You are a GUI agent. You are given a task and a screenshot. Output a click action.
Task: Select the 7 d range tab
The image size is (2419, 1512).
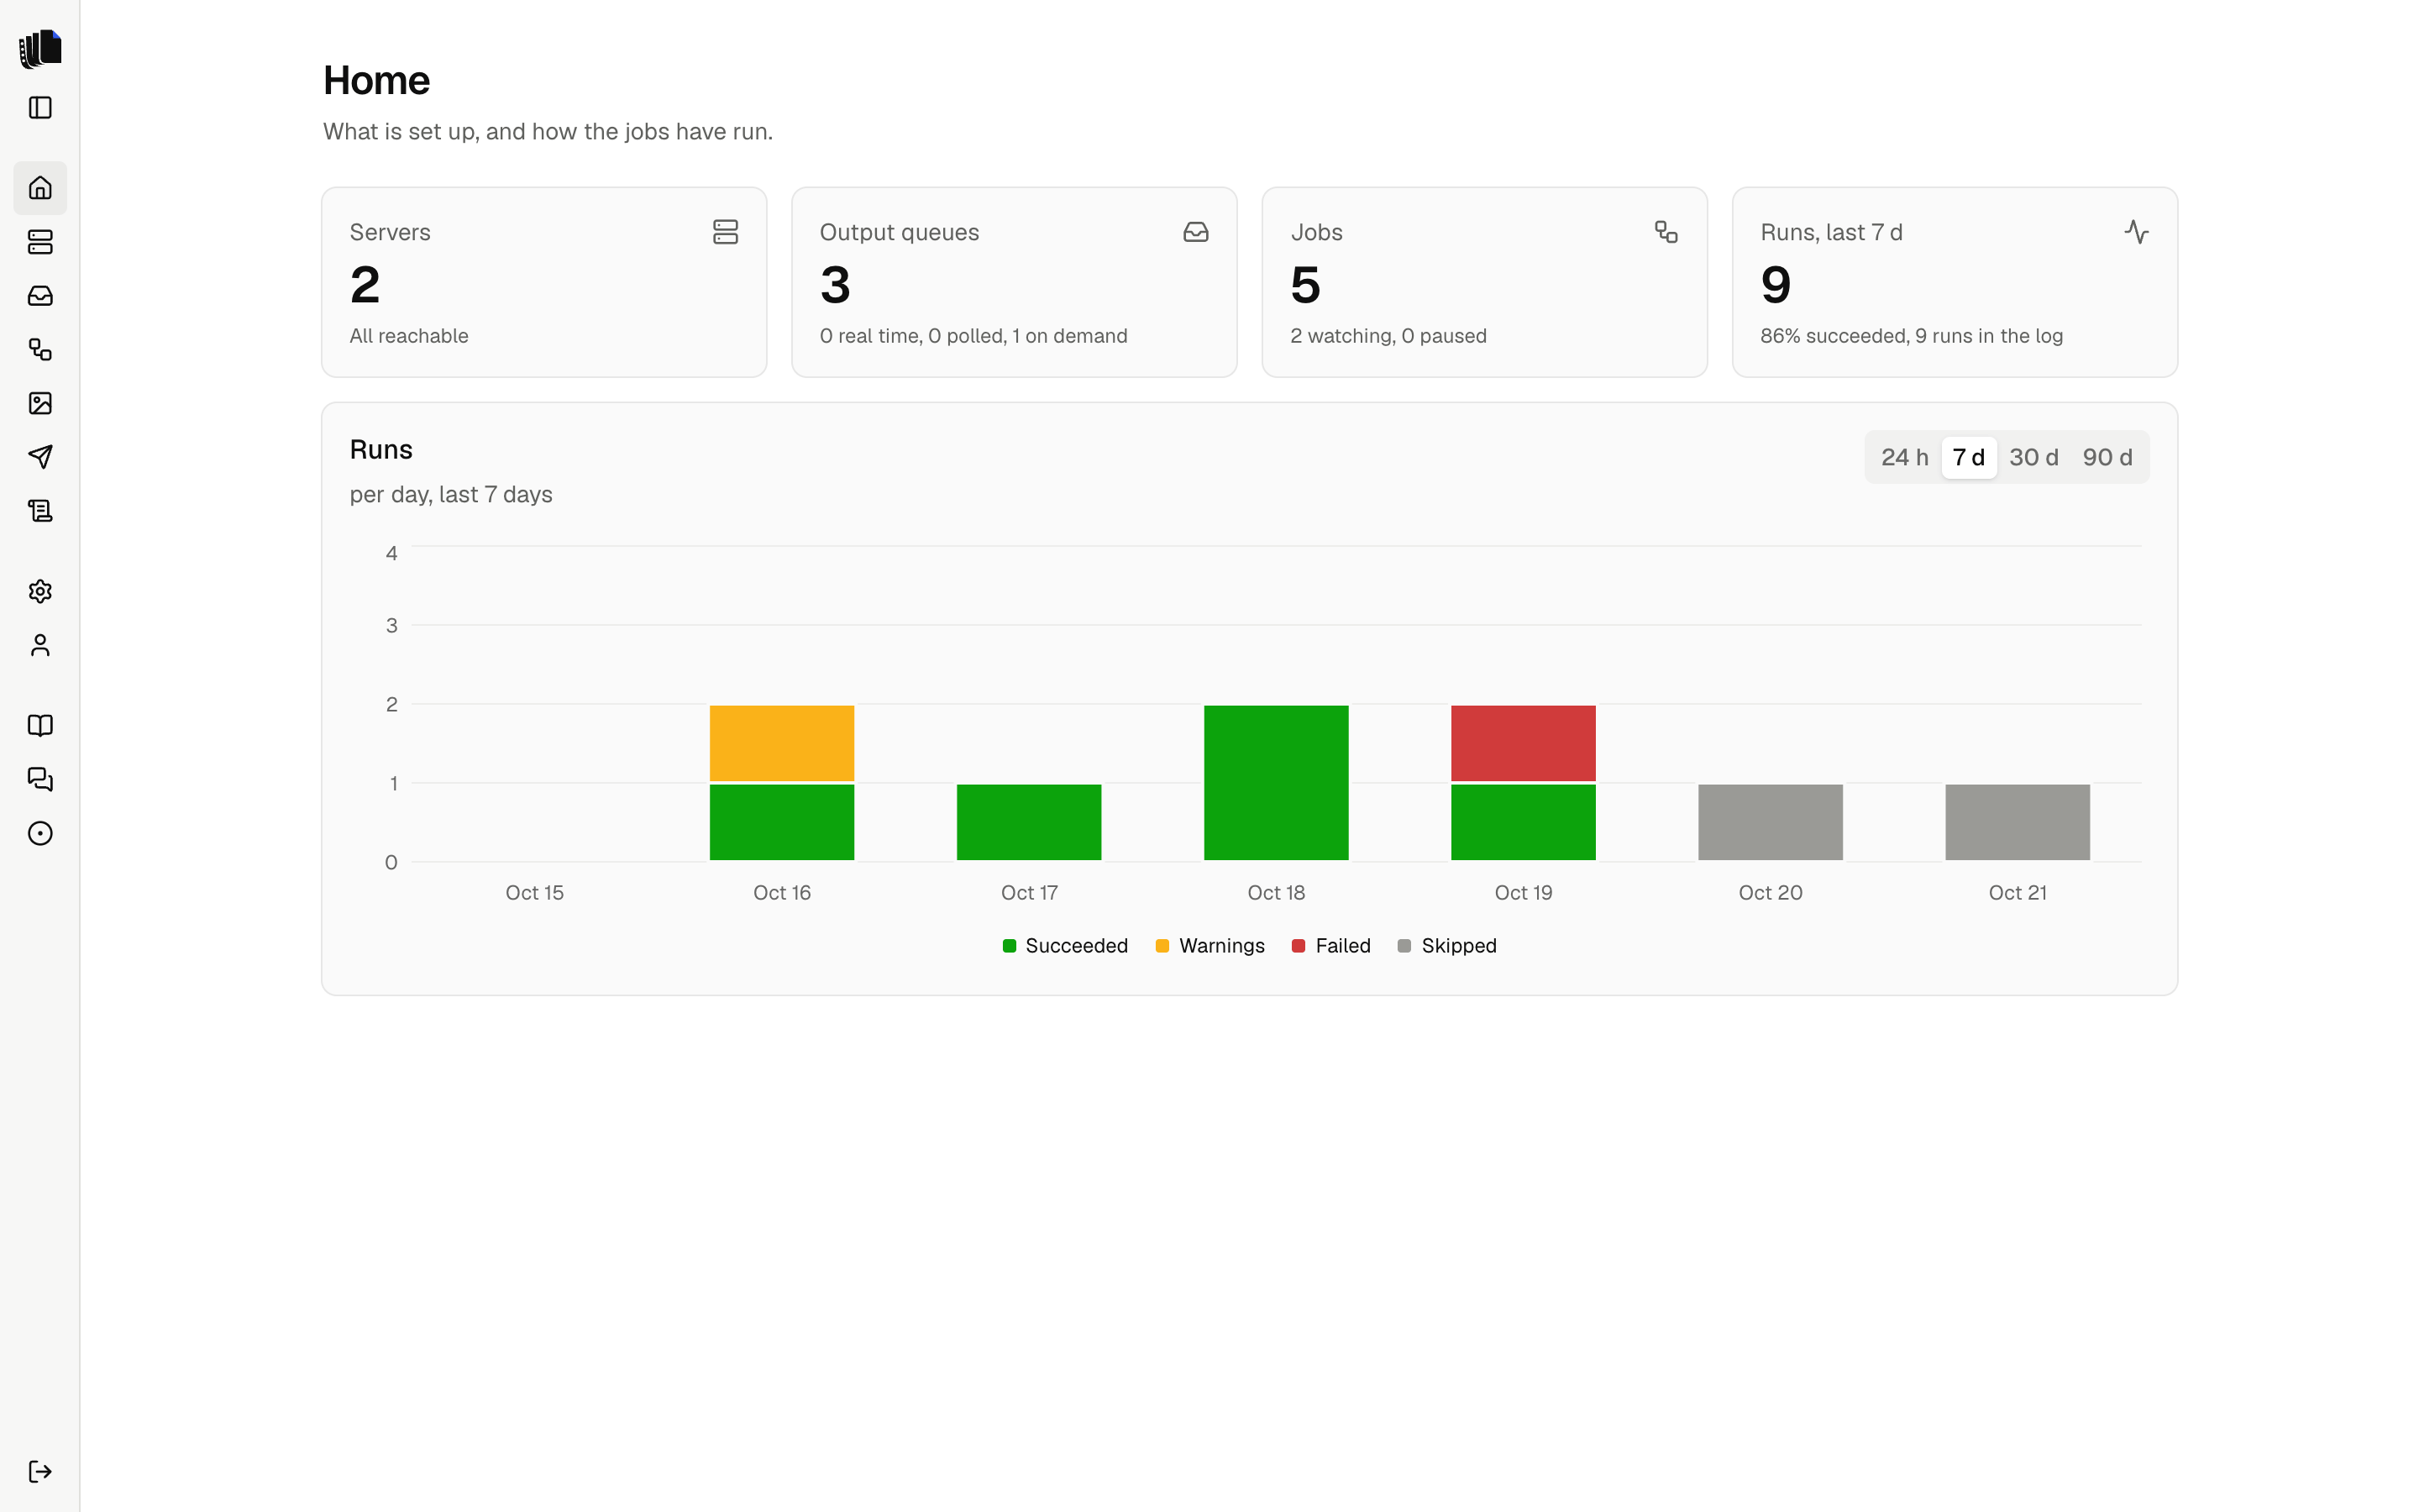(x=1968, y=458)
